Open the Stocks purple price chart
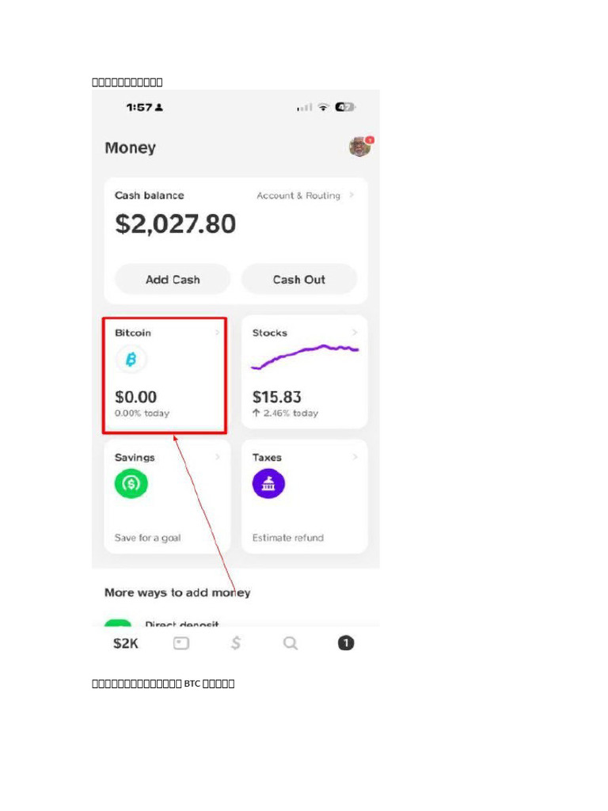Viewport: 608px width, 811px height. coord(305,357)
